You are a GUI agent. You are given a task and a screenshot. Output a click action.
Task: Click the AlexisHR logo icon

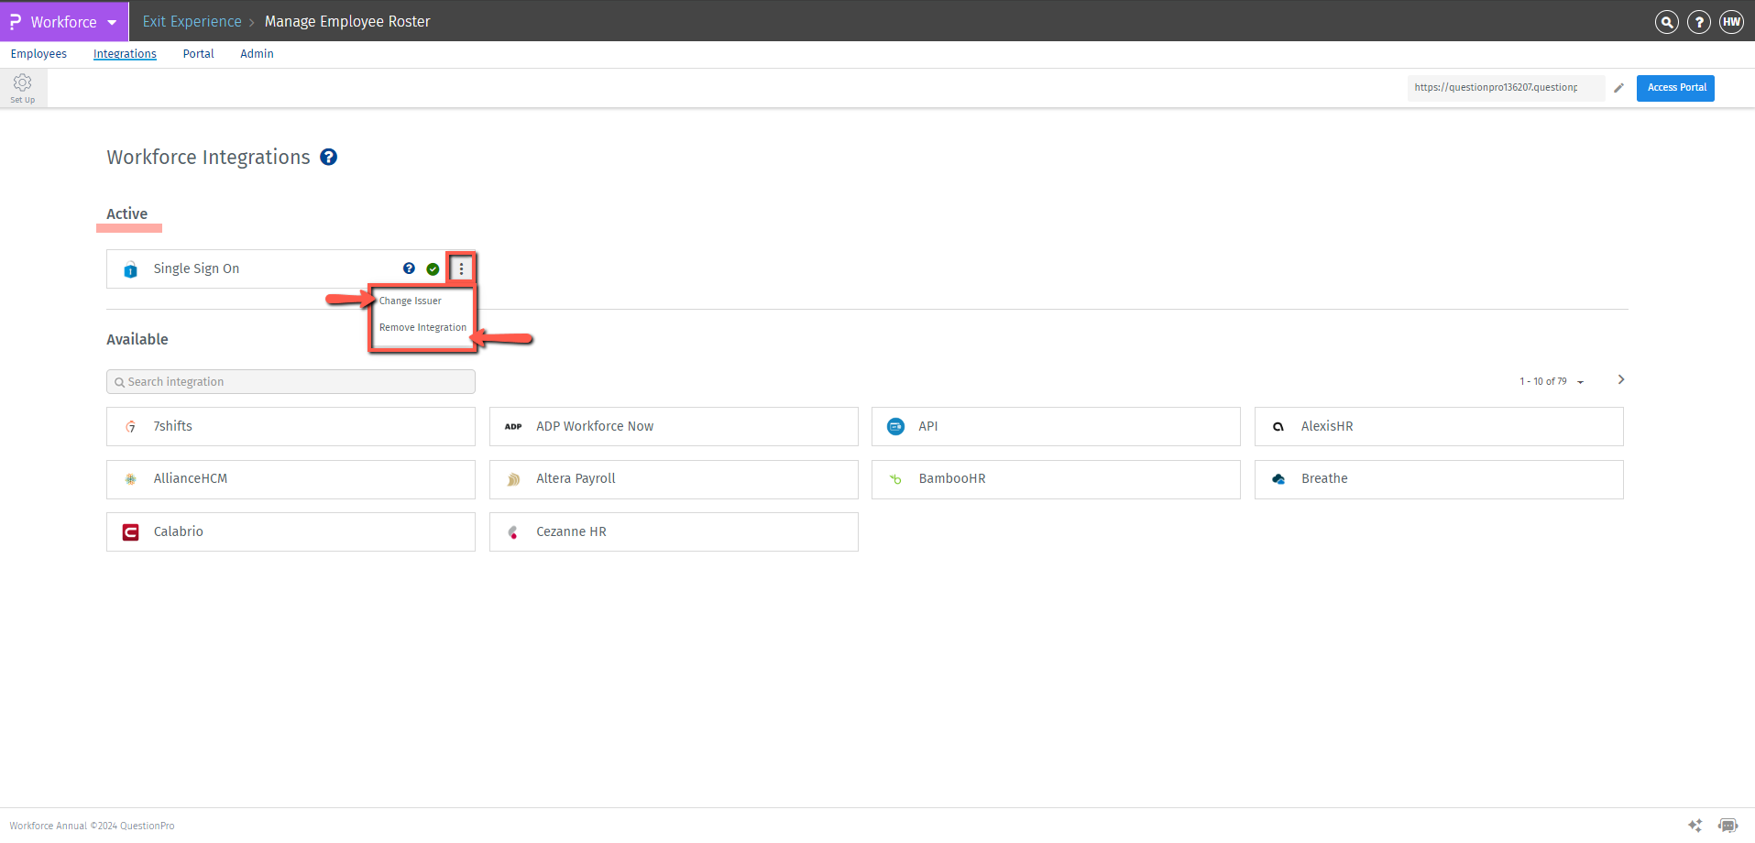(1278, 427)
